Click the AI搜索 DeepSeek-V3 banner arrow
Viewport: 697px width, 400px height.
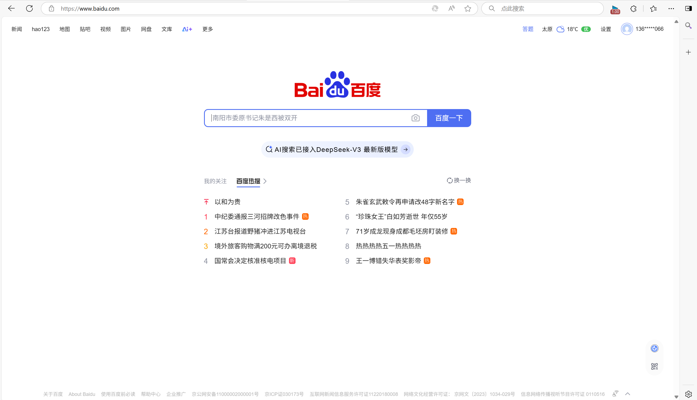click(406, 149)
